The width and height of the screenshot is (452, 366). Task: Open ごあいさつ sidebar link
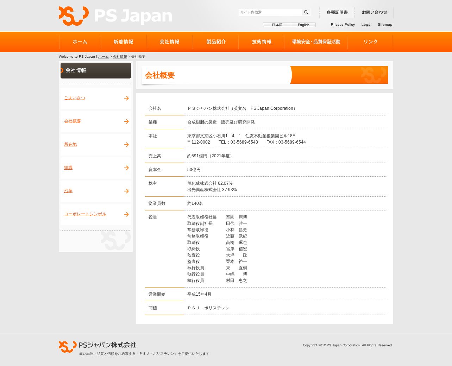(75, 98)
